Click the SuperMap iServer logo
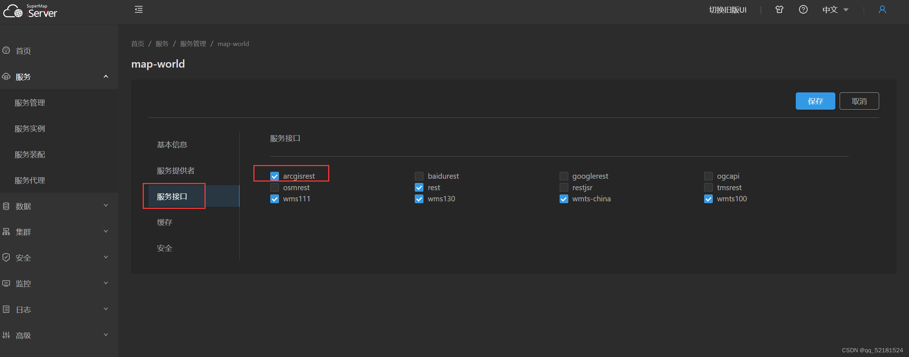The height and width of the screenshot is (357, 909). point(30,11)
